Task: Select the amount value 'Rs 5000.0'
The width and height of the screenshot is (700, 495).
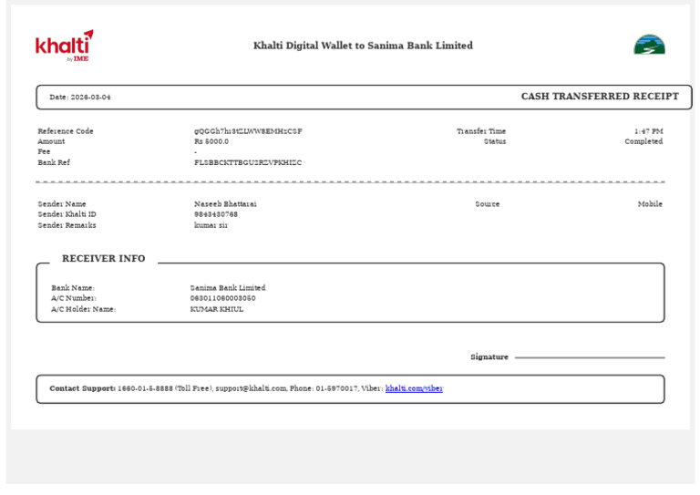Action: pos(211,141)
